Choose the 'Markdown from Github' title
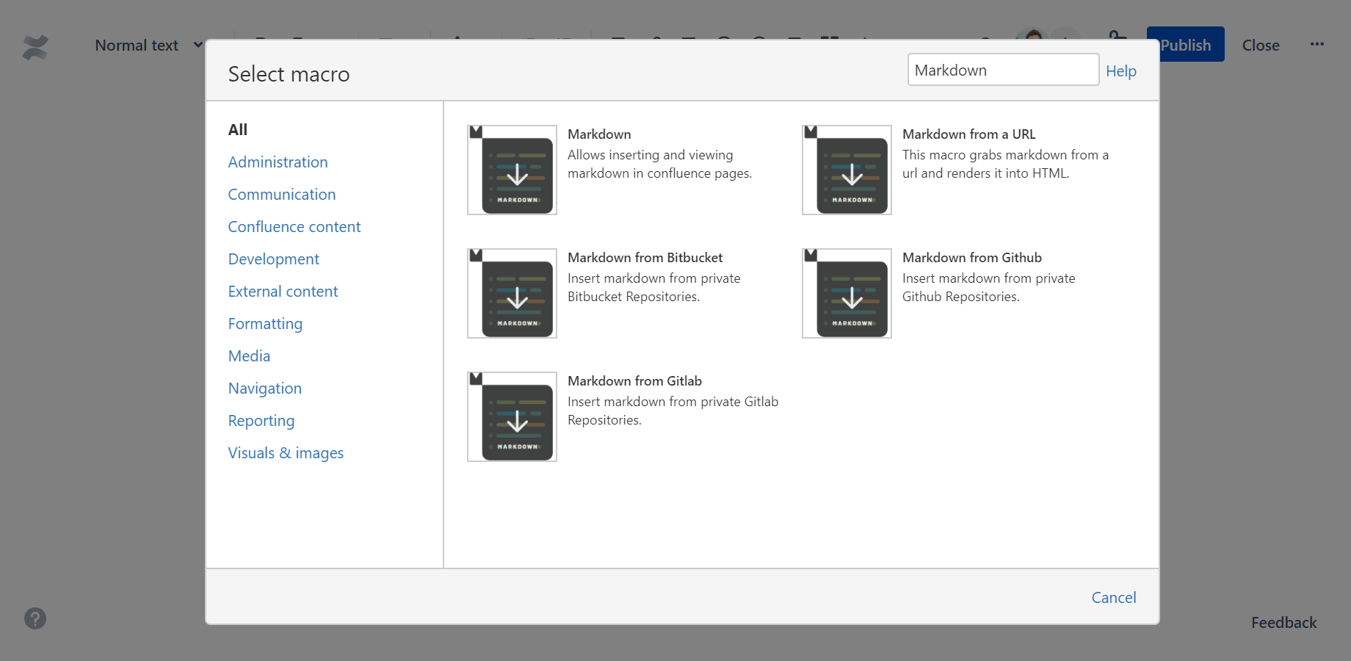The width and height of the screenshot is (1351, 661). click(971, 258)
